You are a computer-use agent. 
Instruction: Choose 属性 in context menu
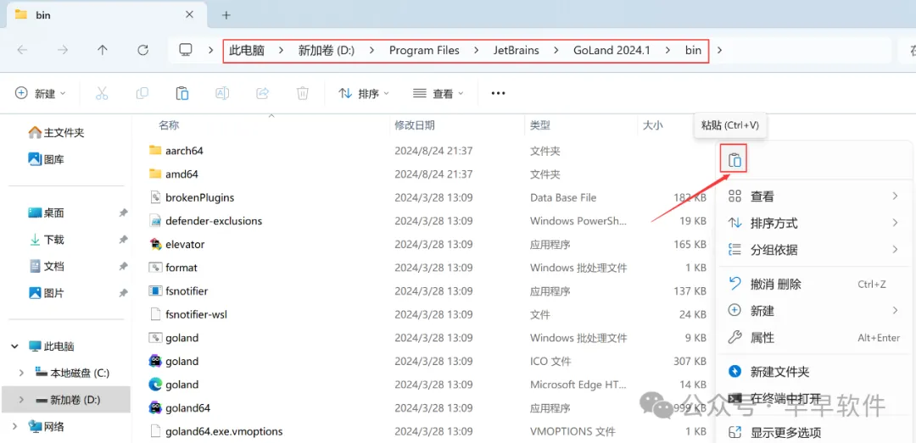(814, 337)
